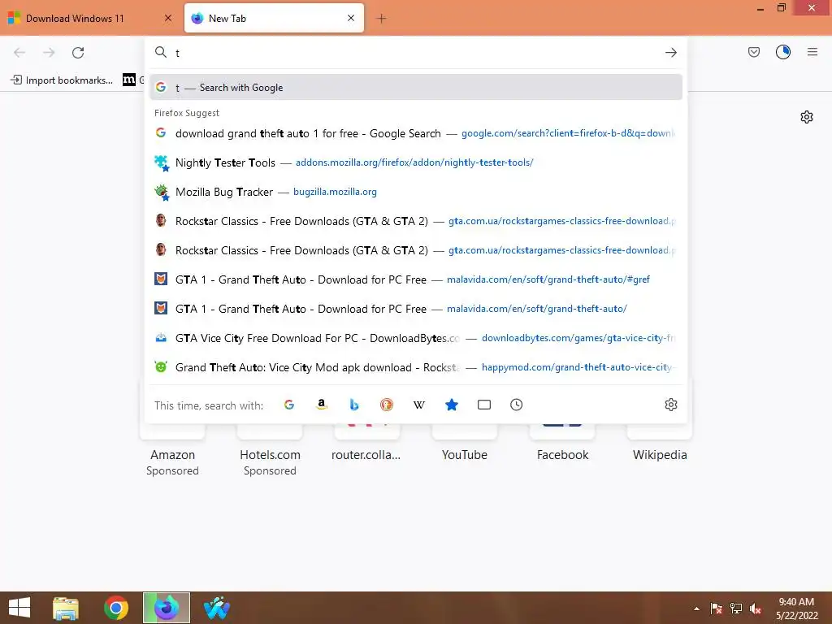832x624 pixels.
Task: Search this time with Google icon
Action: point(289,405)
